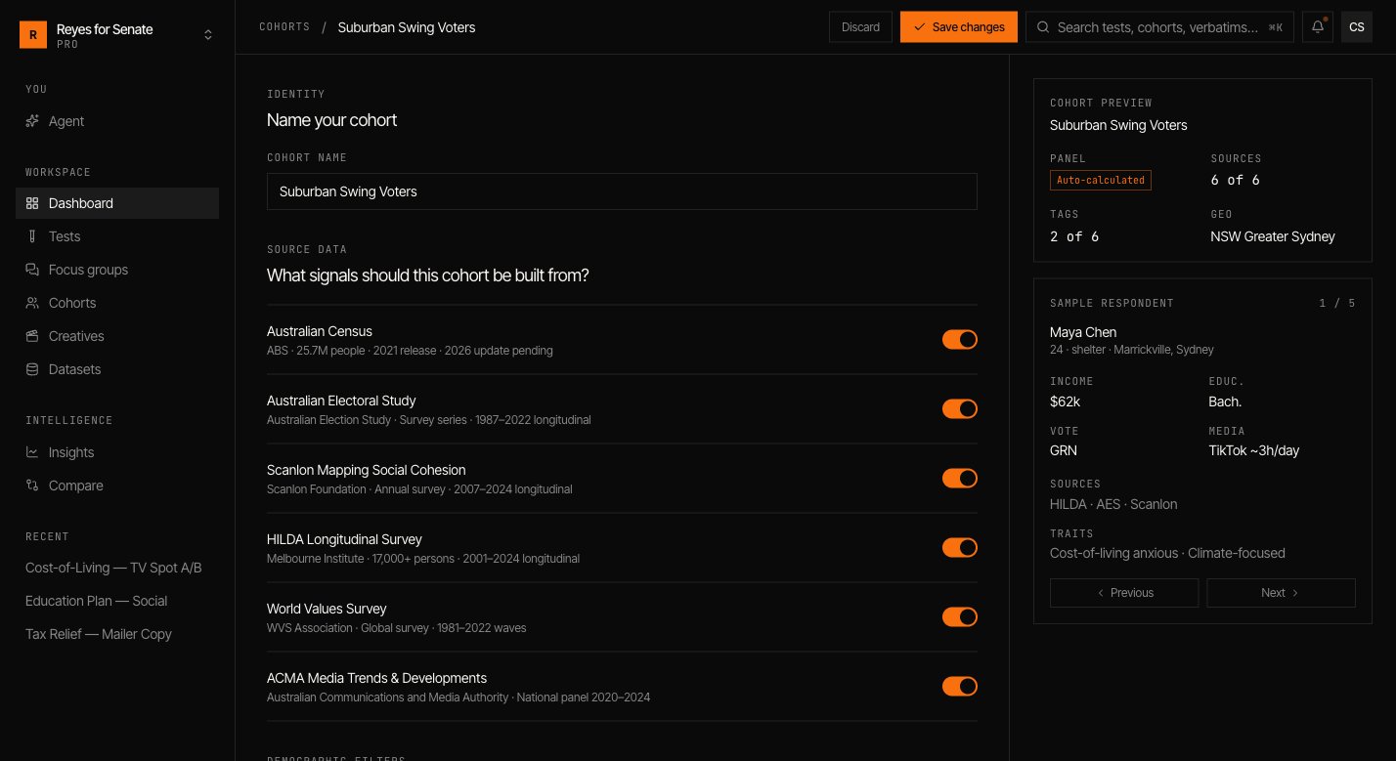Image resolution: width=1396 pixels, height=761 pixels.
Task: Open the Creatives section
Action: pyautogui.click(x=117, y=336)
